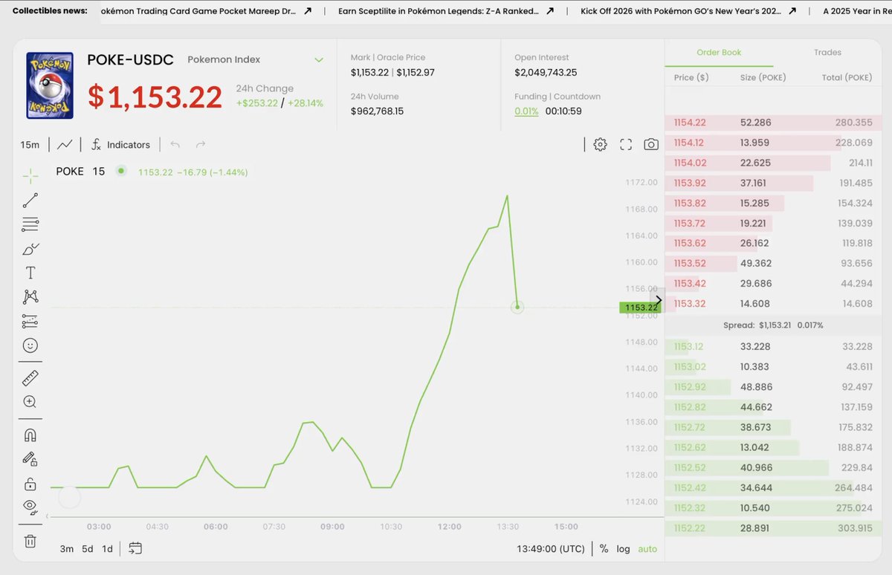Toggle log scale mode
Image resolution: width=892 pixels, height=575 pixels.
pyautogui.click(x=623, y=549)
